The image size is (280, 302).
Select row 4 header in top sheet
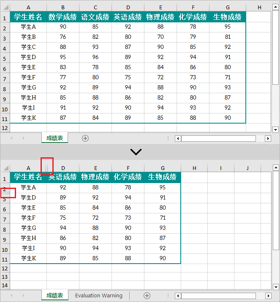click(x=5, y=49)
